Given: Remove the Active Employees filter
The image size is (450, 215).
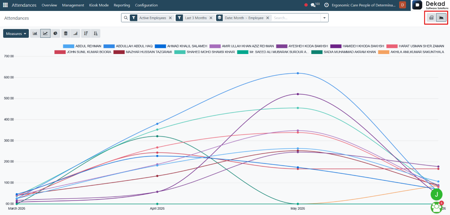Looking at the screenshot, I should pyautogui.click(x=170, y=18).
